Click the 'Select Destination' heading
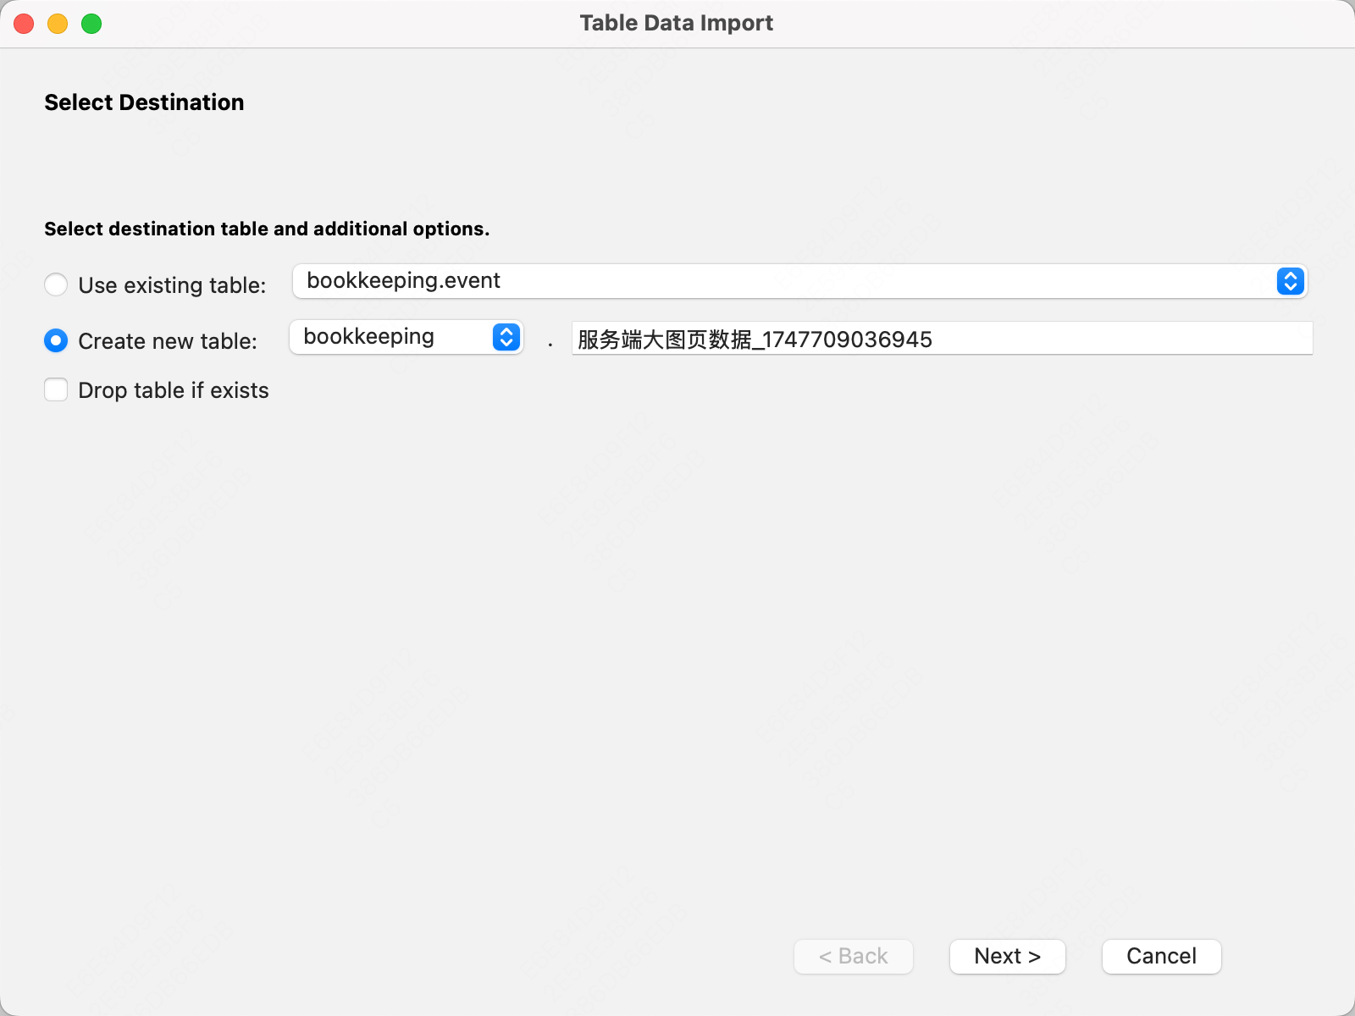1355x1016 pixels. [143, 102]
